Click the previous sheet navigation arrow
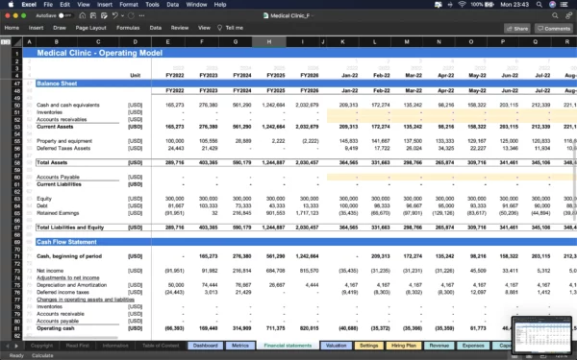Image resolution: width=577 pixels, height=360 pixels. click(8, 346)
